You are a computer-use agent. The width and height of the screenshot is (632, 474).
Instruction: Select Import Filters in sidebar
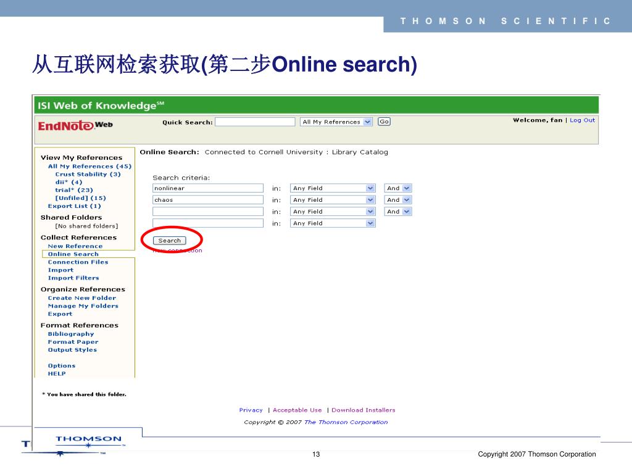pos(73,278)
